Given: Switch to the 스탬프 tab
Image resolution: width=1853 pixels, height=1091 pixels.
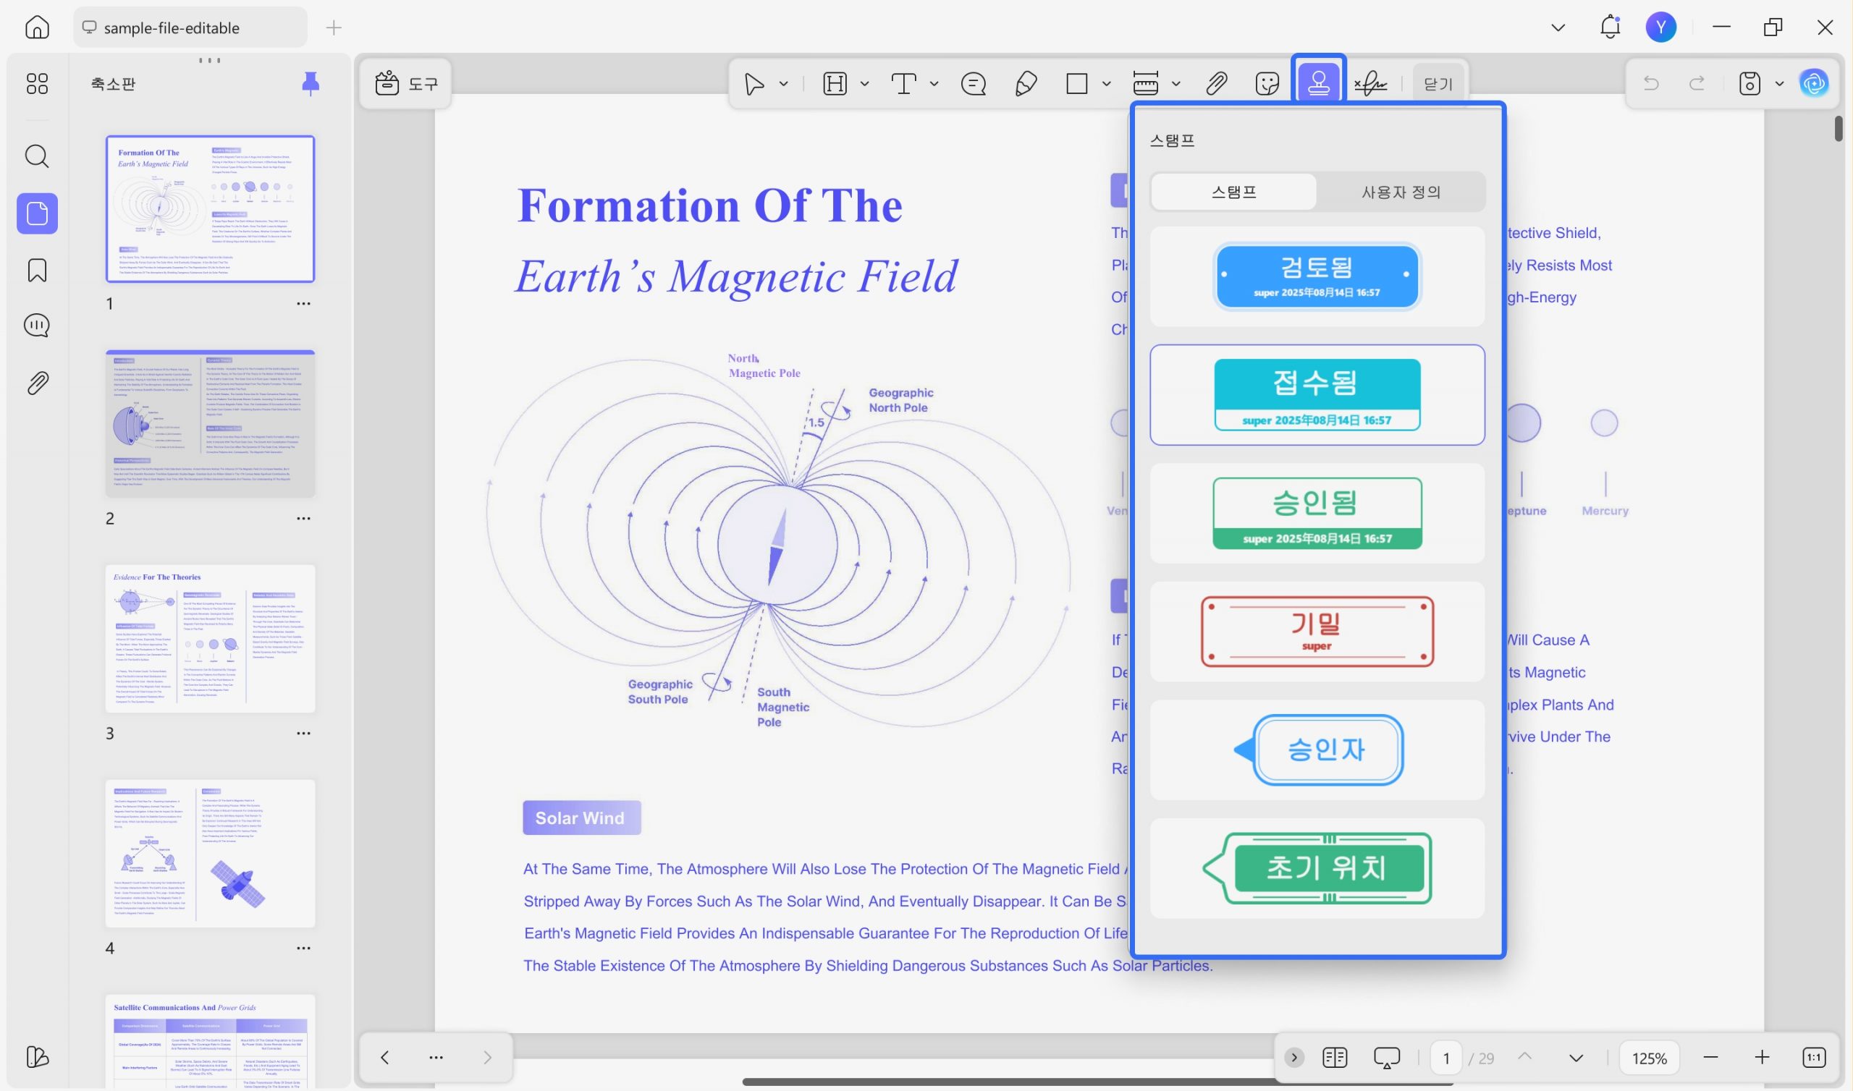Looking at the screenshot, I should (x=1234, y=192).
